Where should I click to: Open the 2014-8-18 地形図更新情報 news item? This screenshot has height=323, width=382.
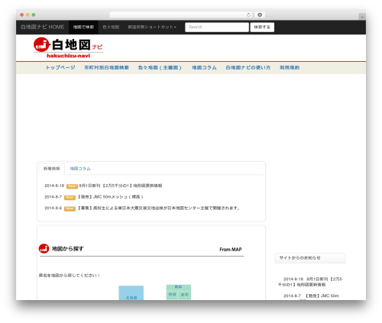tap(121, 186)
